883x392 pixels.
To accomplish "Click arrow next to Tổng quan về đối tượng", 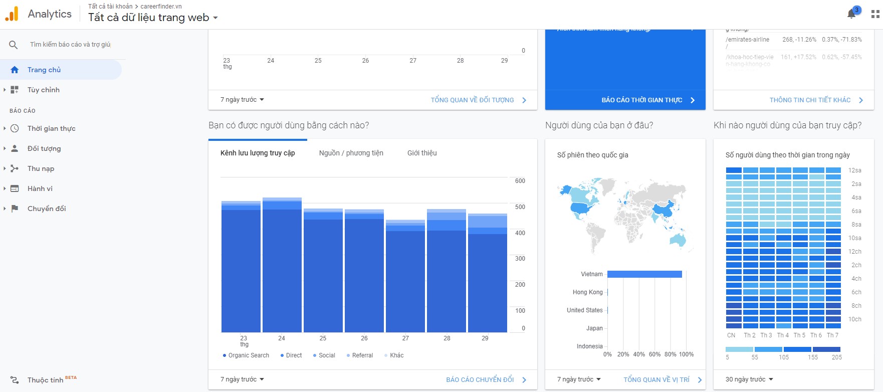I will pyautogui.click(x=524, y=100).
